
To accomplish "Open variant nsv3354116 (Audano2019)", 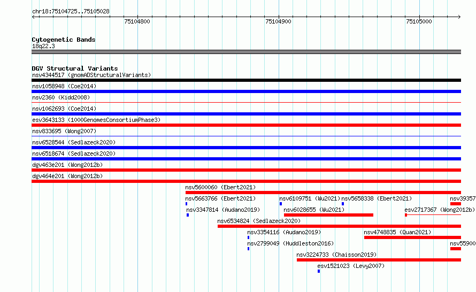I will tap(284, 232).
